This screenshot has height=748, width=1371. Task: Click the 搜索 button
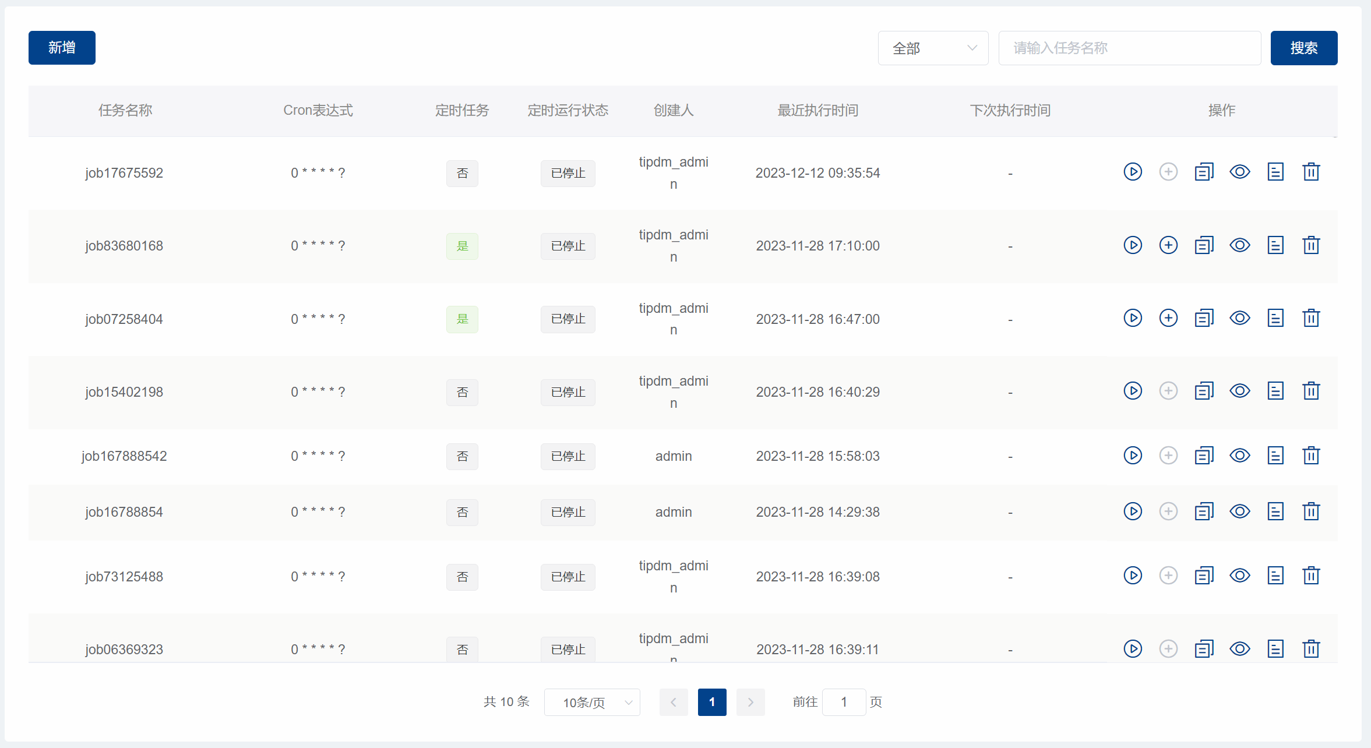point(1303,48)
